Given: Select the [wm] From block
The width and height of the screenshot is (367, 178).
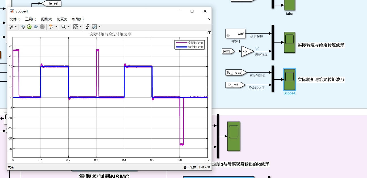Looking at the screenshot, I should (x=228, y=51).
